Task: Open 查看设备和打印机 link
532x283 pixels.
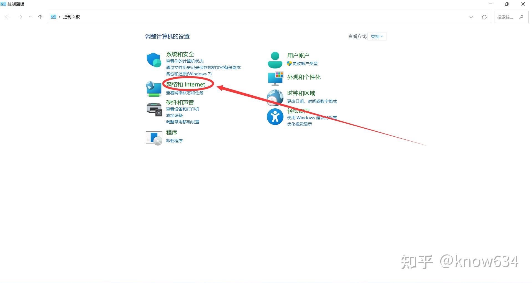Action: [183, 109]
